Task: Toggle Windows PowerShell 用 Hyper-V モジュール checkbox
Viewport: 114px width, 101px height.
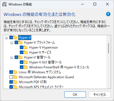Action: (21, 67)
